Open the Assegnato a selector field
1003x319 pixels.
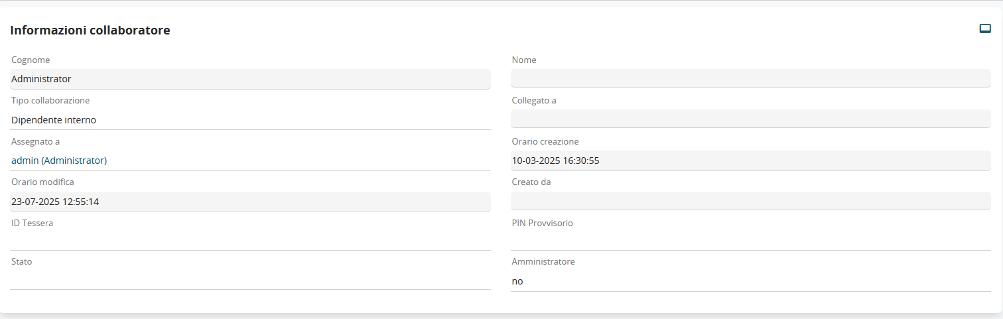[250, 160]
